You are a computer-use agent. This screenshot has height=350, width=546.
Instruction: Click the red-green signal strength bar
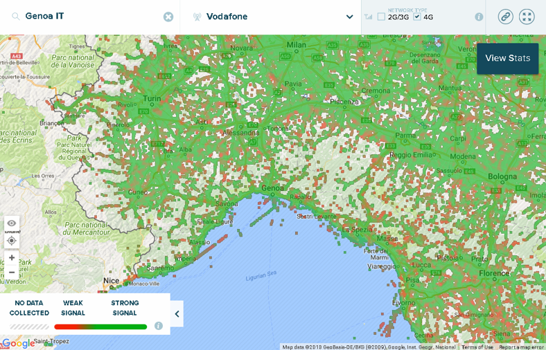[x=100, y=326]
